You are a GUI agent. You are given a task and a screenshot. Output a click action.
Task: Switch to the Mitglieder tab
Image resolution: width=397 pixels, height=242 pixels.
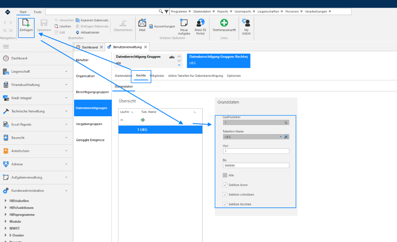[157, 76]
